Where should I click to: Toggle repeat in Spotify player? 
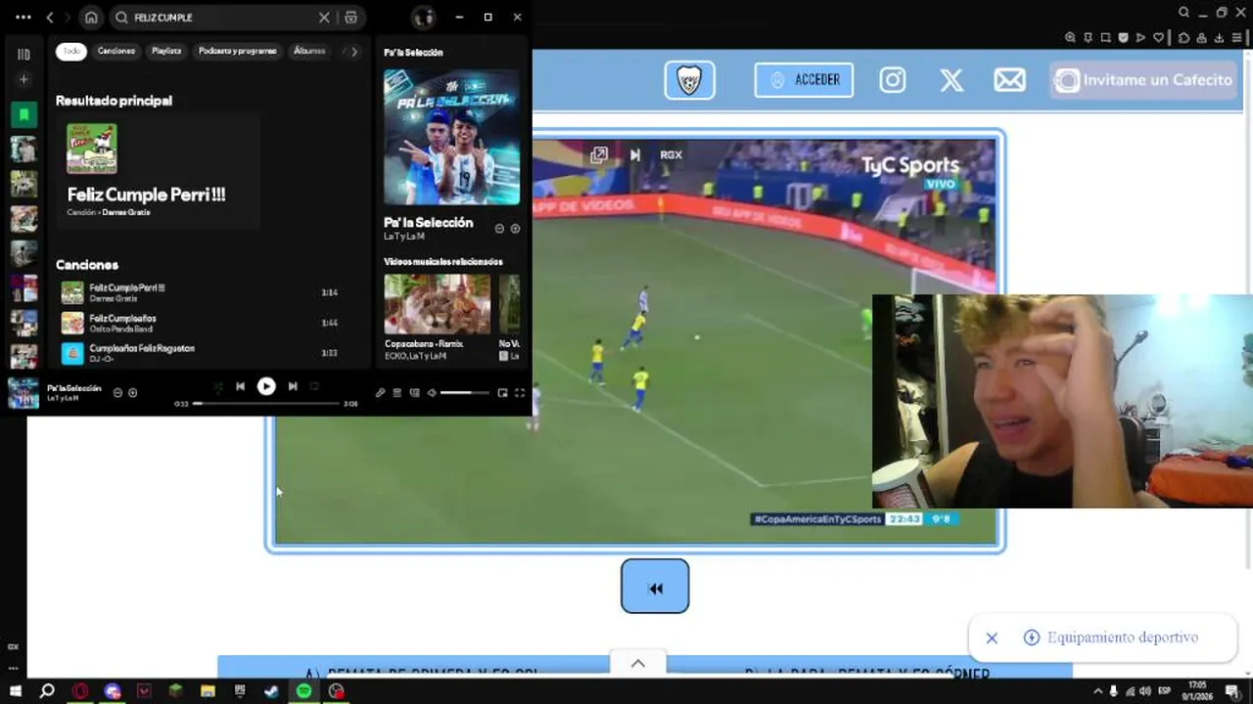point(314,386)
